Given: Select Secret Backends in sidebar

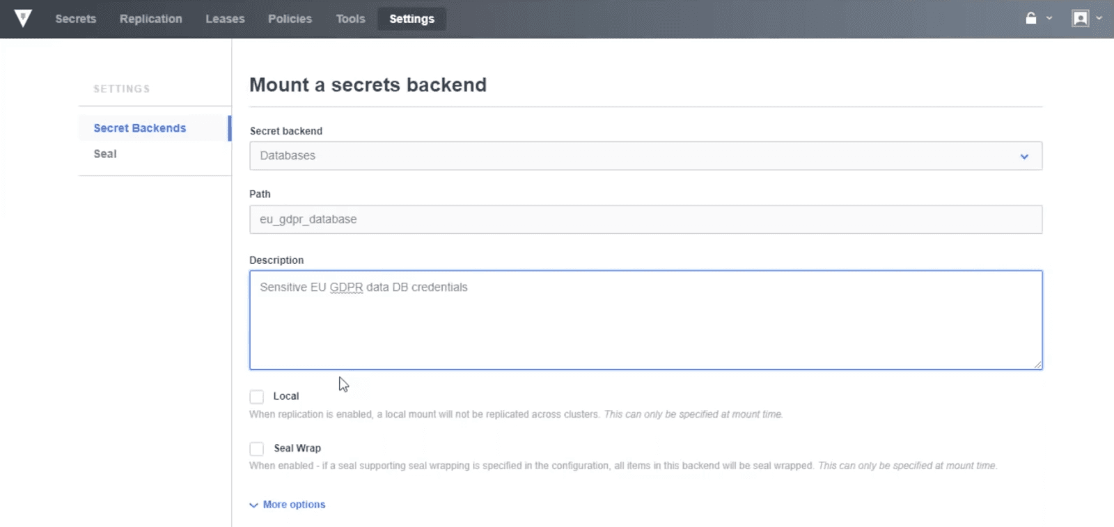Looking at the screenshot, I should 140,128.
